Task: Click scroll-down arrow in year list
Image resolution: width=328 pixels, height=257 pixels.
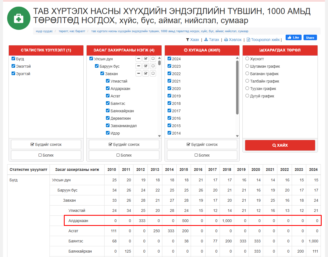Action: click(237, 136)
